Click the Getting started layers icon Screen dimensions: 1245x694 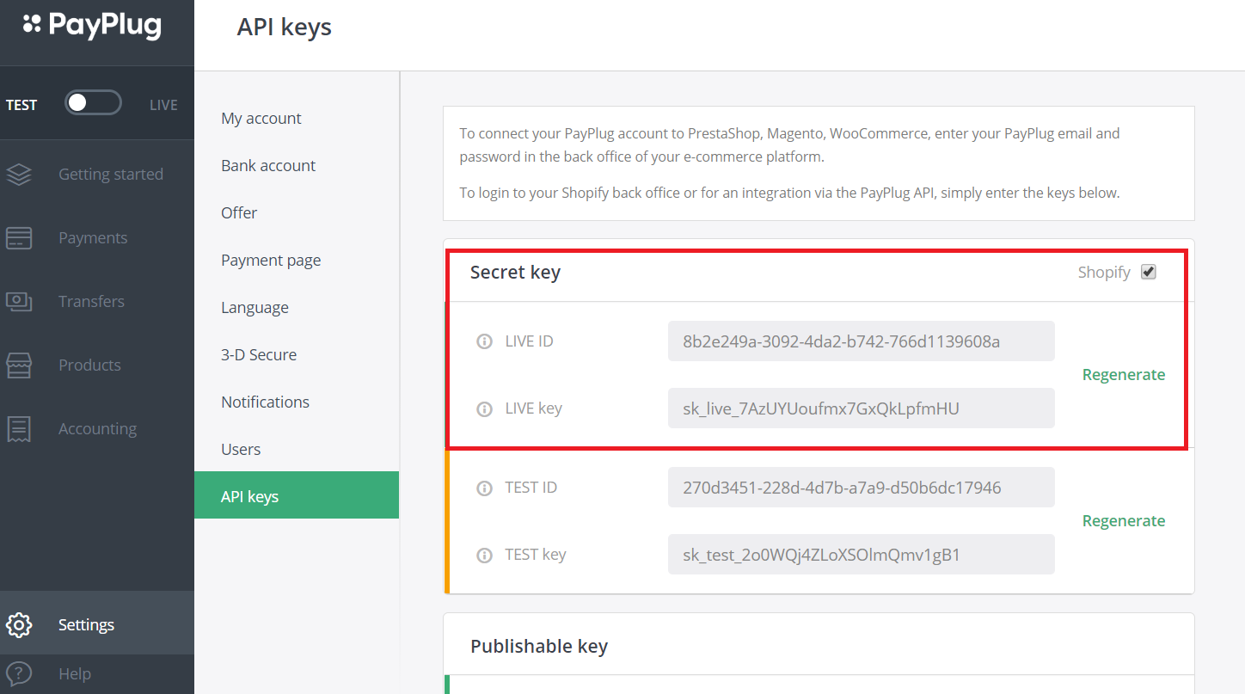click(x=19, y=174)
